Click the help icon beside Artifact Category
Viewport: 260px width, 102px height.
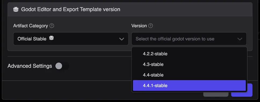[x=52, y=26]
